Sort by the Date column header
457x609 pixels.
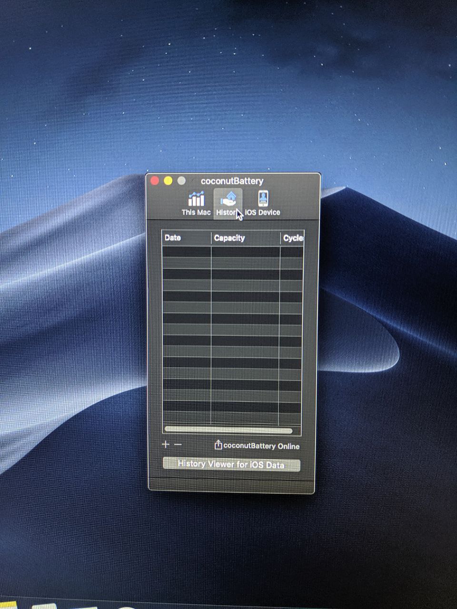pyautogui.click(x=187, y=238)
